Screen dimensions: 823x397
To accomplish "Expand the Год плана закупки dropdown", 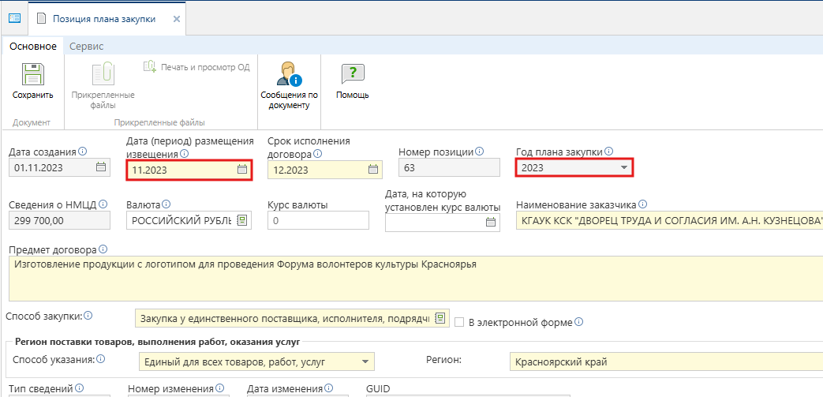I will 623,167.
